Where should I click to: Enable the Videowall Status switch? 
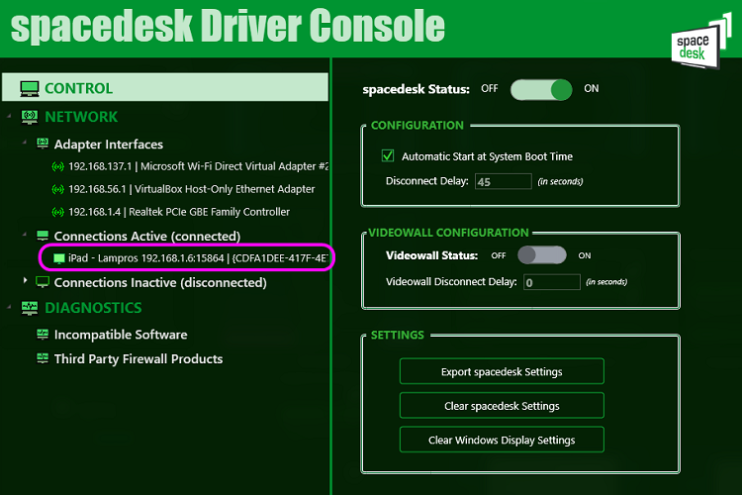(x=542, y=255)
